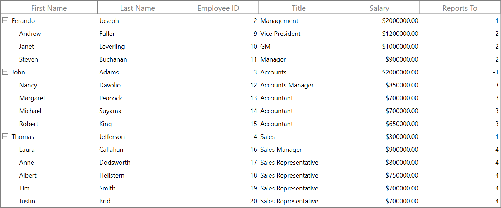Click the last name Smith
Screen dimensions: 501x208
click(107, 188)
